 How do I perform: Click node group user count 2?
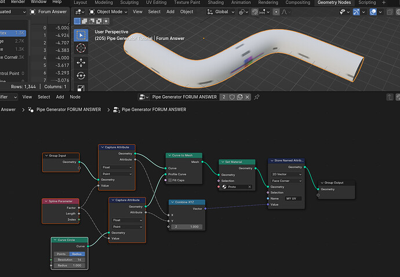coord(224,97)
